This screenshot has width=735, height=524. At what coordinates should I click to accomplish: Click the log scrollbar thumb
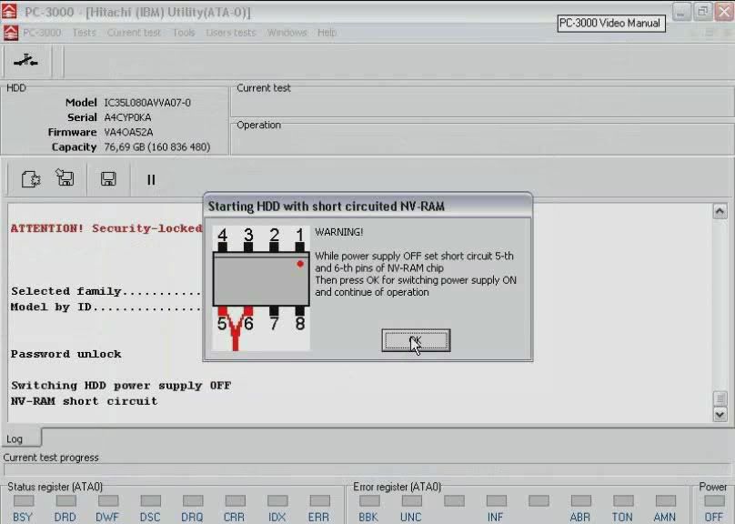coord(720,398)
